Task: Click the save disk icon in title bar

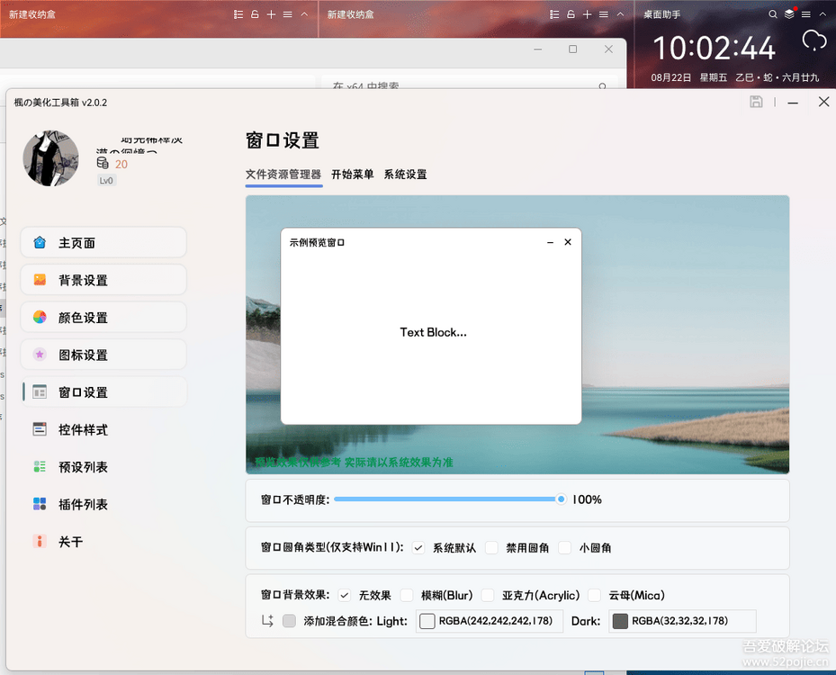Action: tap(756, 102)
